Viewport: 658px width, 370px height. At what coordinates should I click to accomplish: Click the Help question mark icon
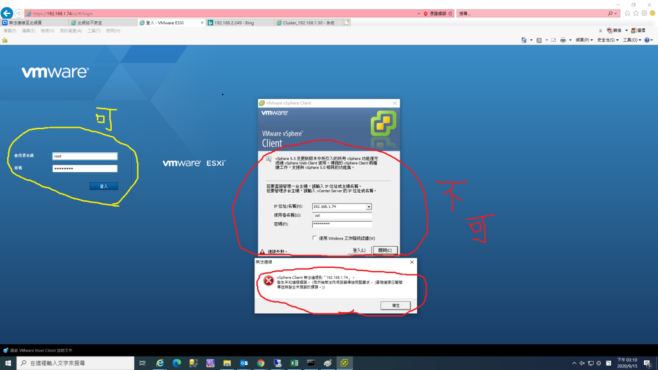pos(647,40)
